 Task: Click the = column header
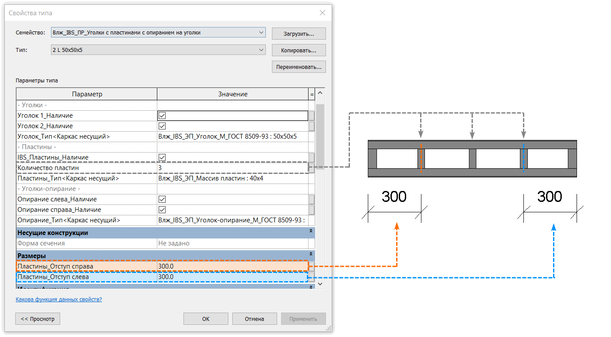[x=312, y=94]
